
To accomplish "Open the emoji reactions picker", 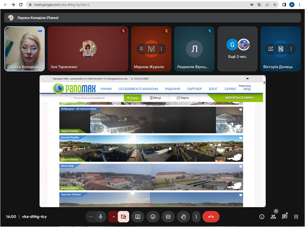I will point(153,217).
